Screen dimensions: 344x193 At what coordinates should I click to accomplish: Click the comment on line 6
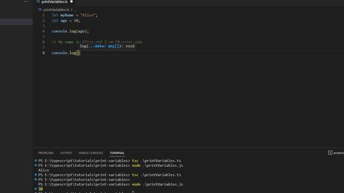click(98, 42)
